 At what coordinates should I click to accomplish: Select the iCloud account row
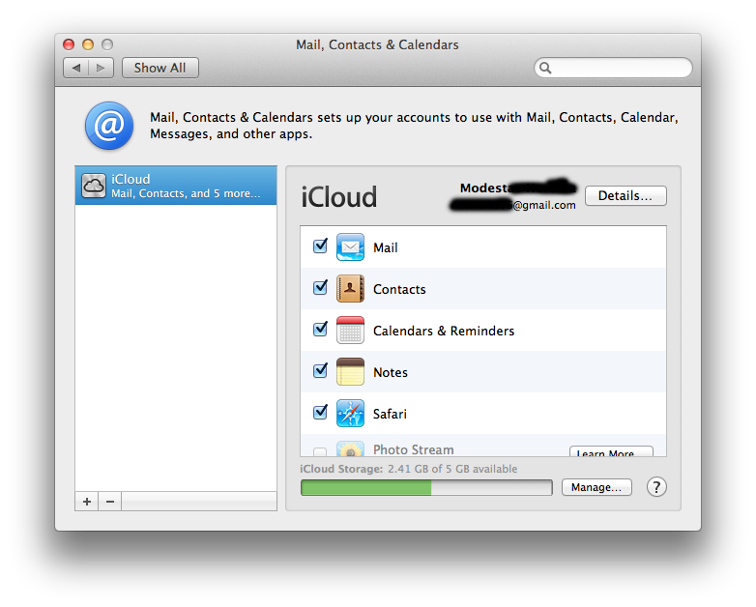pyautogui.click(x=176, y=186)
